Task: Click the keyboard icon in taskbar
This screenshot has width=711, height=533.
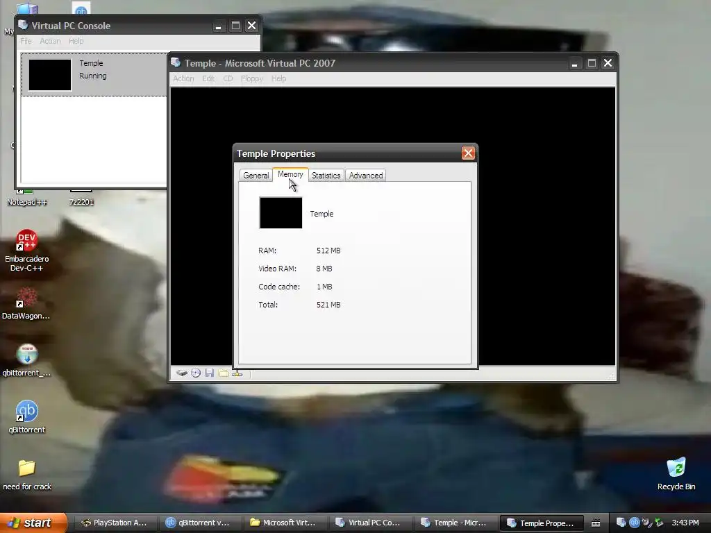Action: pos(596,523)
